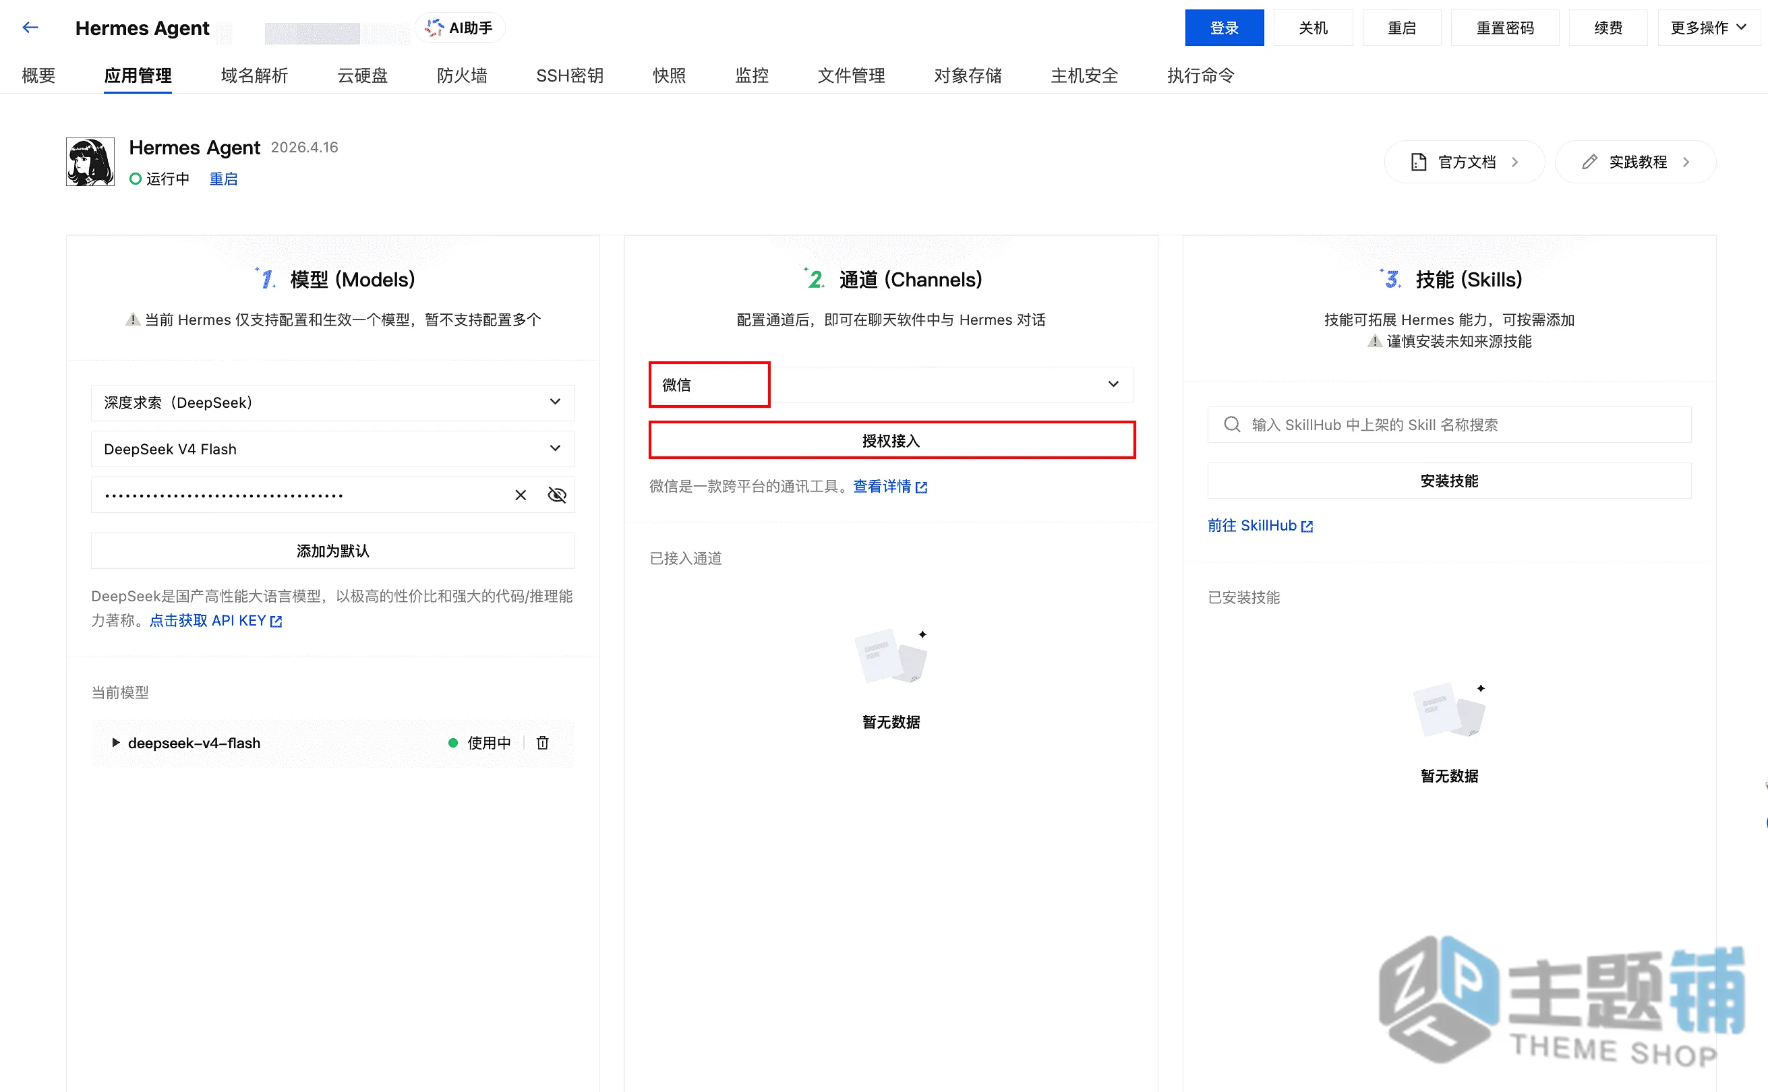Viewport: 1768px width, 1092px height.
Task: Expand the 更多操作 menu
Action: click(x=1708, y=28)
